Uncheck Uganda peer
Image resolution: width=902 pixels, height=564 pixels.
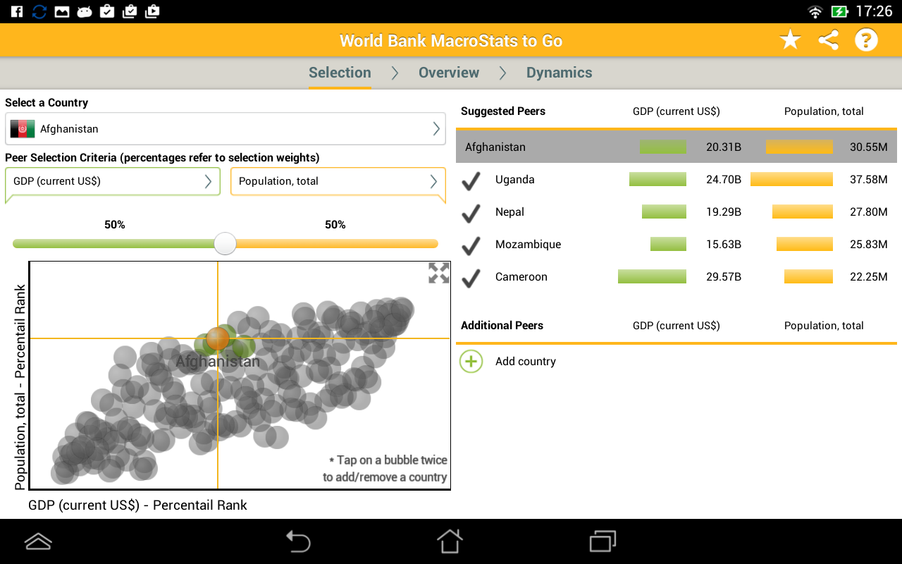pyautogui.click(x=471, y=180)
